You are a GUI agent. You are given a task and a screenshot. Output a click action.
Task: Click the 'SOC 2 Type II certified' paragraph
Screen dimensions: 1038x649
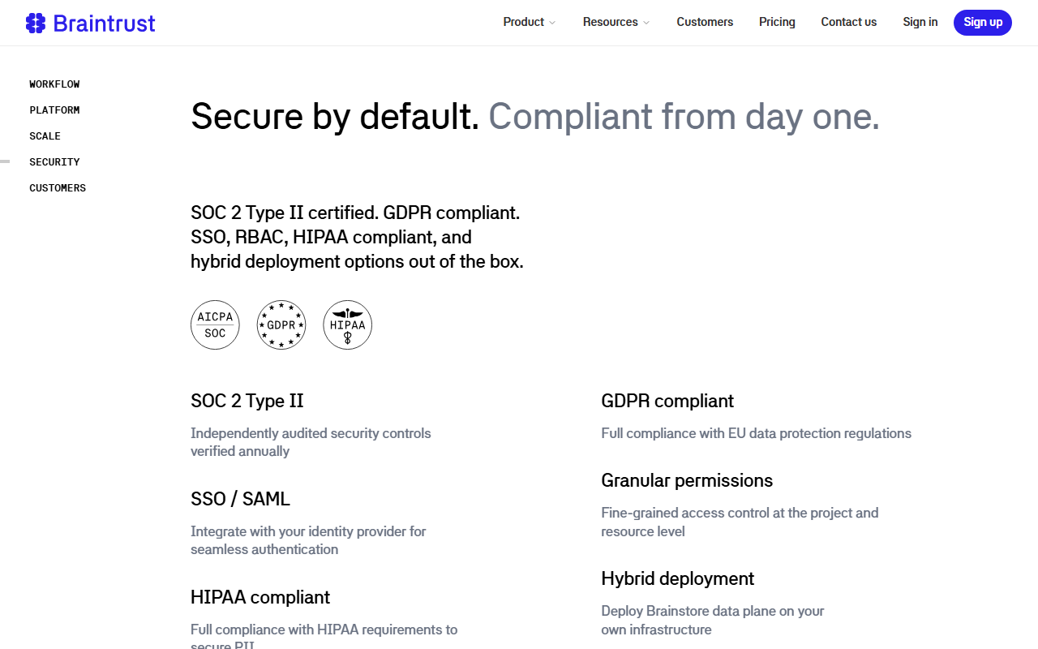tap(357, 237)
